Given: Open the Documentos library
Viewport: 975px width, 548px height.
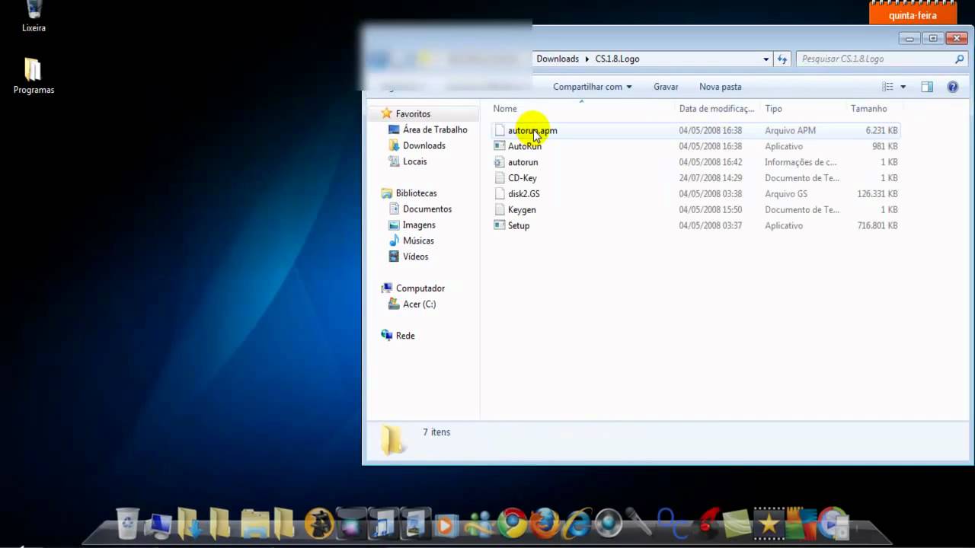Looking at the screenshot, I should pyautogui.click(x=427, y=209).
